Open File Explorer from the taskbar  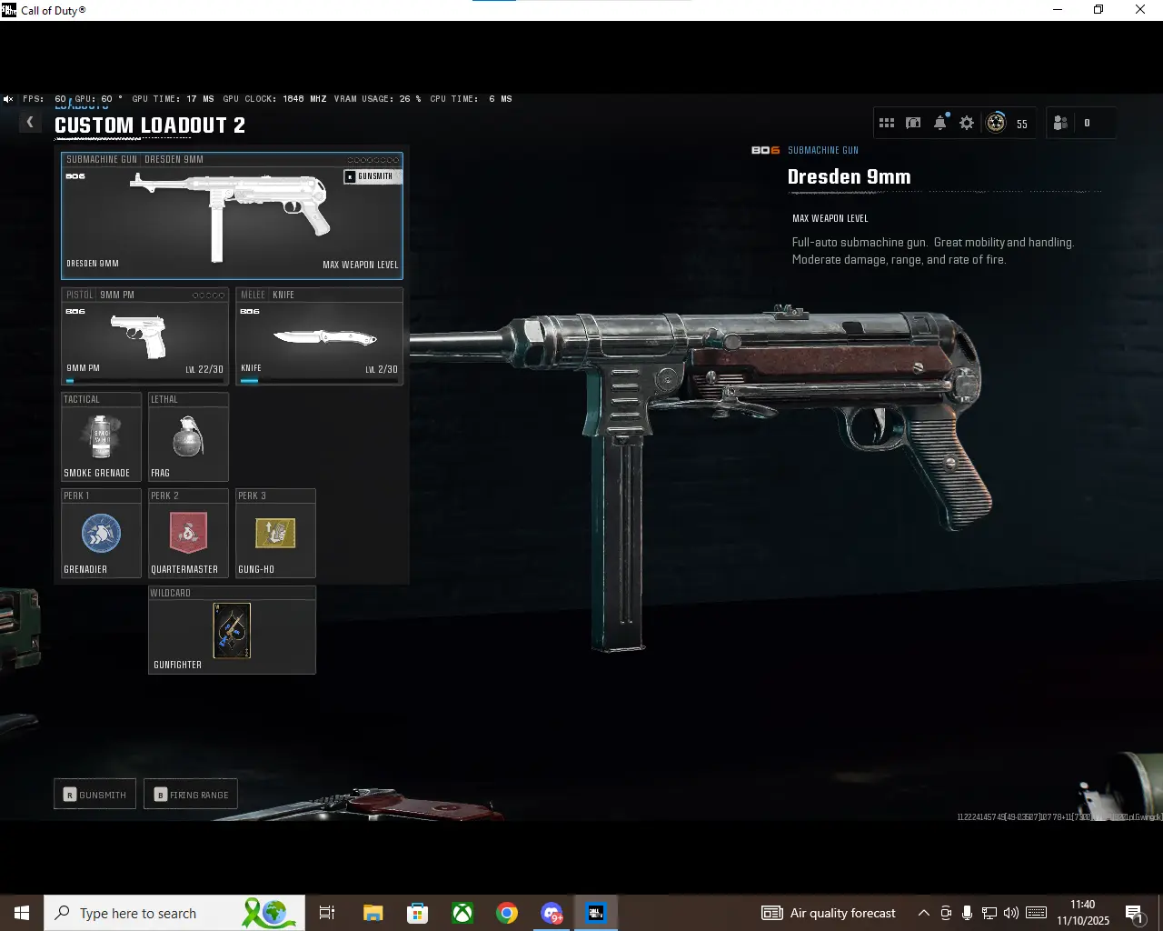[x=373, y=913]
